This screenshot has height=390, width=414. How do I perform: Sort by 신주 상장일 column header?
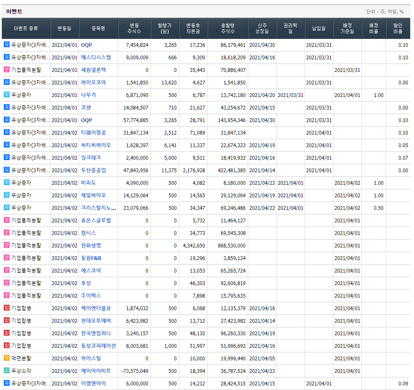pyautogui.click(x=262, y=28)
